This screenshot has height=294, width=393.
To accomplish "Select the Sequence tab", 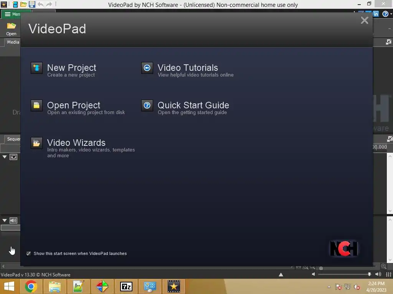I will pyautogui.click(x=13, y=139).
